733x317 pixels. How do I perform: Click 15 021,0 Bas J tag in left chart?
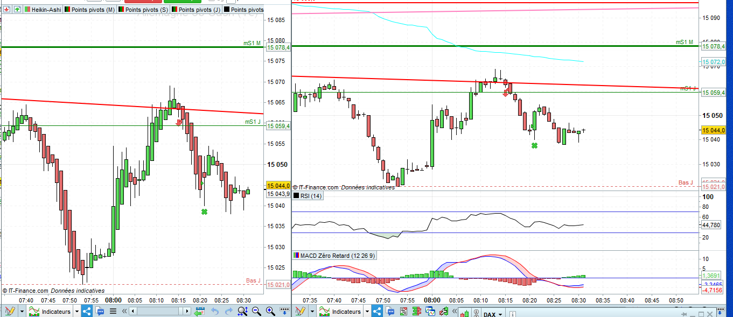point(278,285)
